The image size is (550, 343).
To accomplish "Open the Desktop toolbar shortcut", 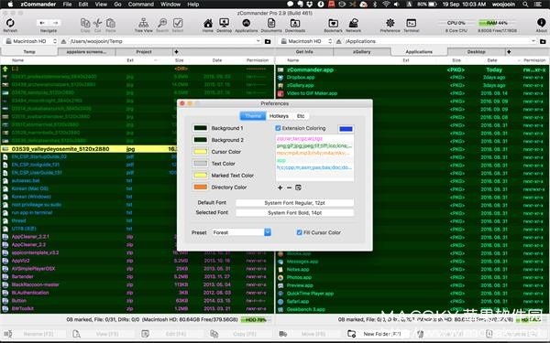I will (x=224, y=23).
